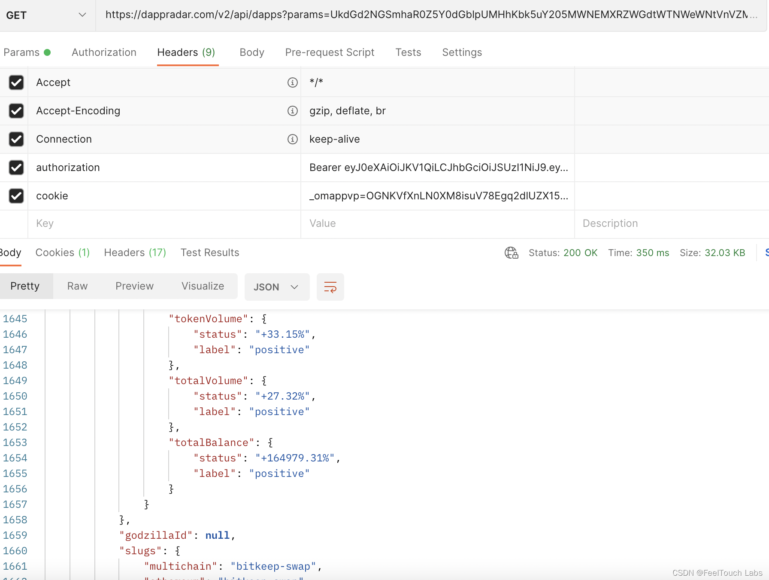Open the JSON response format dropdown

pos(277,287)
